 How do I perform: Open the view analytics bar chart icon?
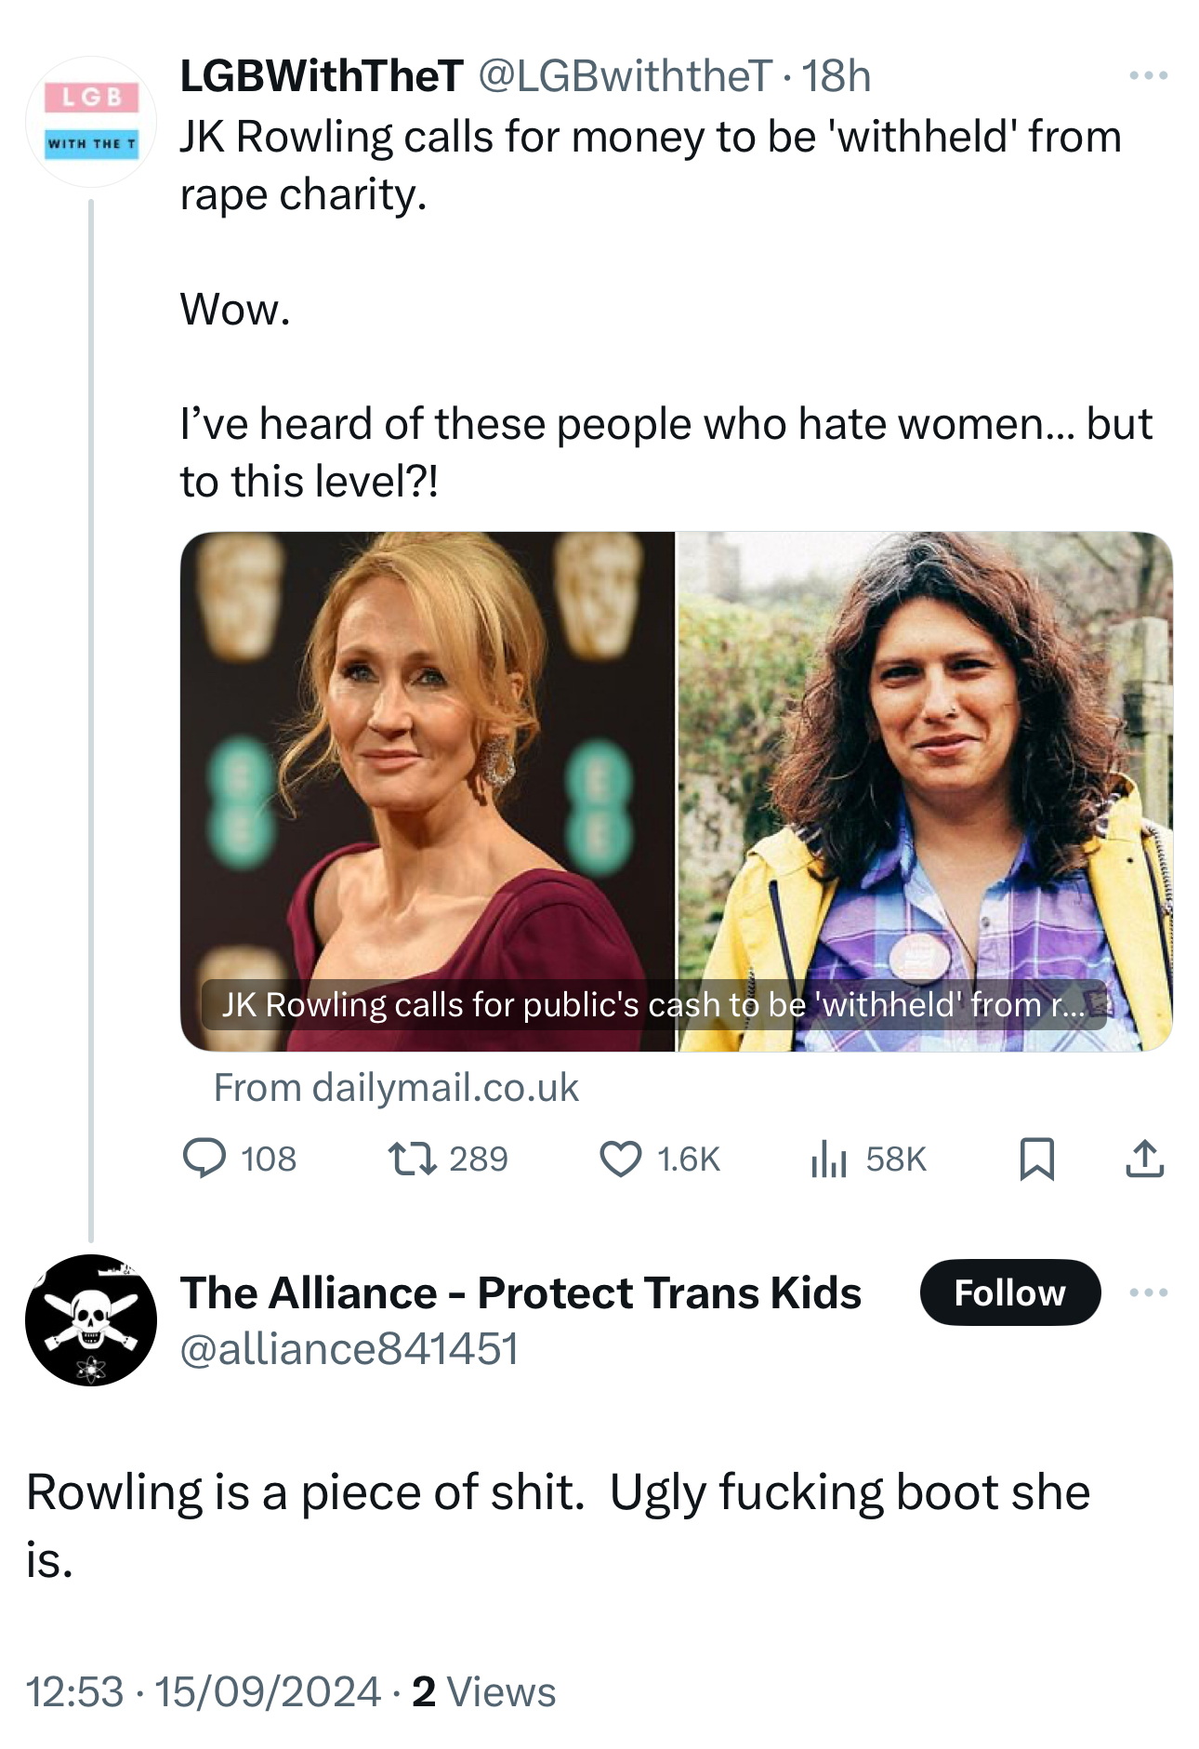click(828, 1159)
